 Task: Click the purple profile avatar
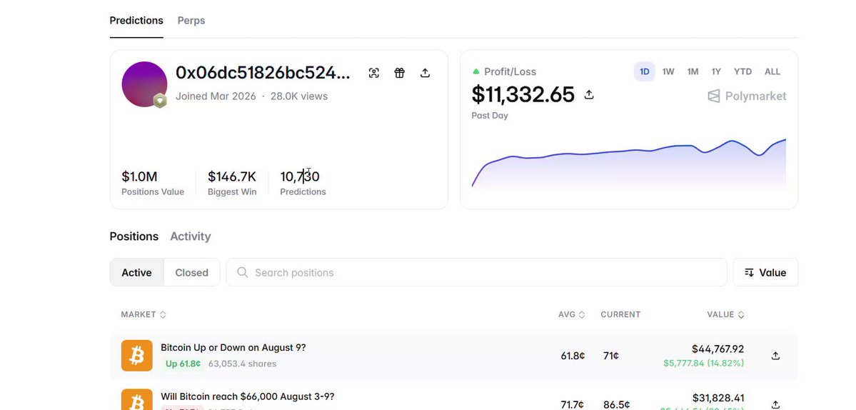[144, 84]
